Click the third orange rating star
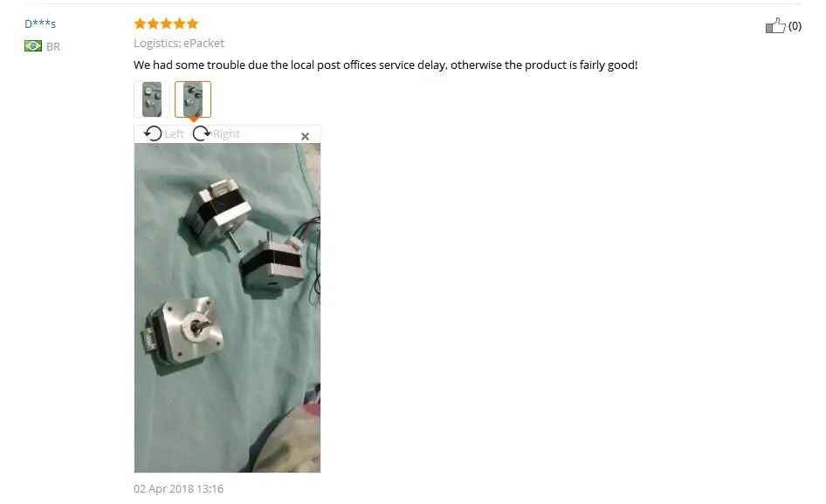Screen dimensions: 826x504 point(166,24)
